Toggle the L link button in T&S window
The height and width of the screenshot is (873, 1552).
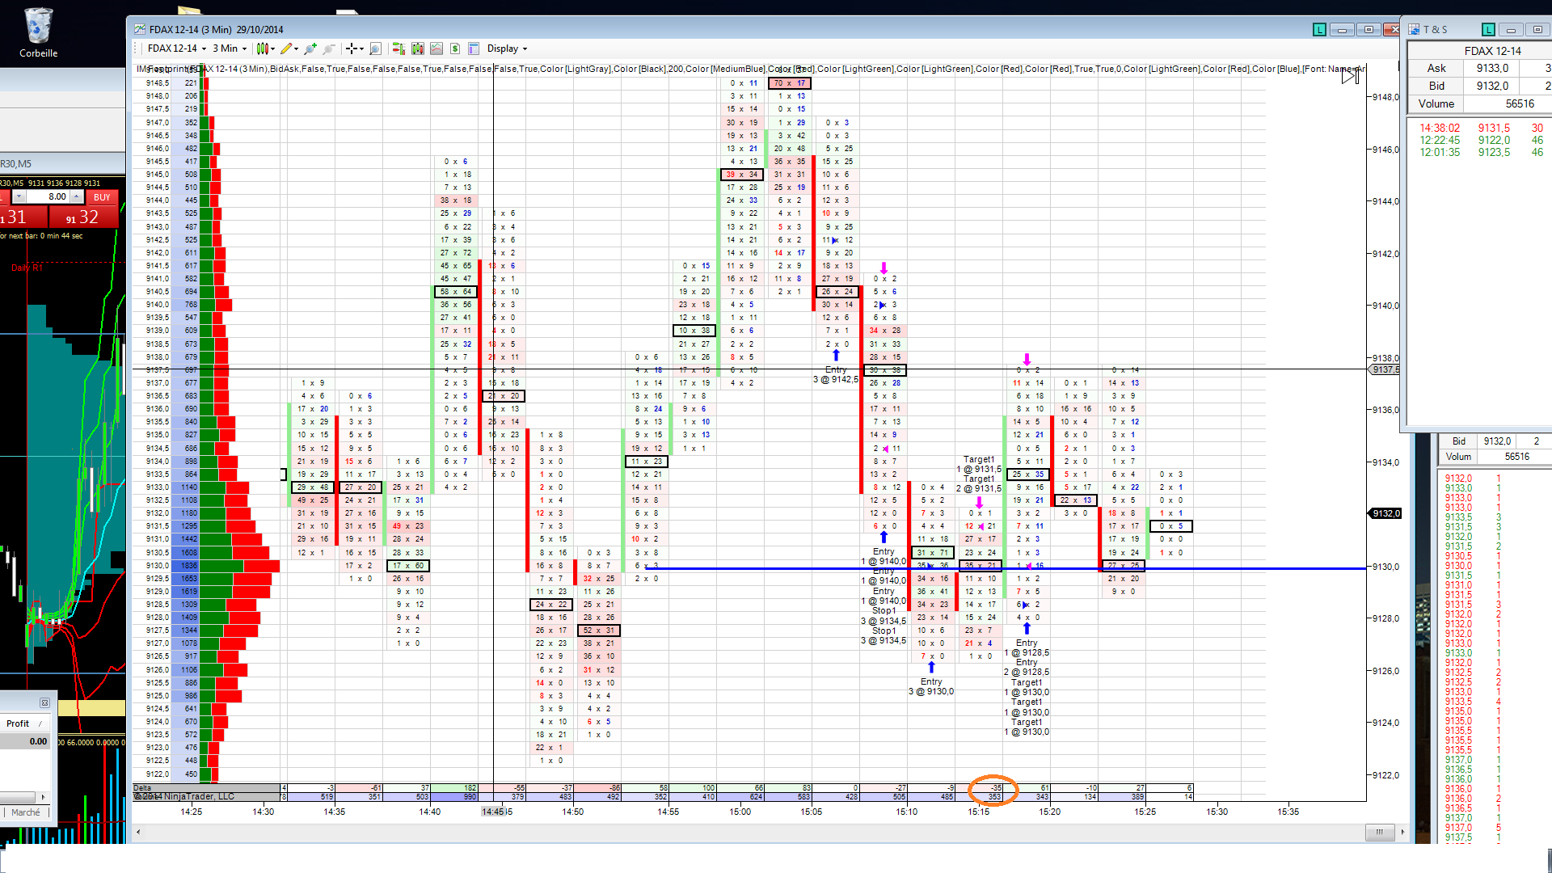tap(1488, 30)
